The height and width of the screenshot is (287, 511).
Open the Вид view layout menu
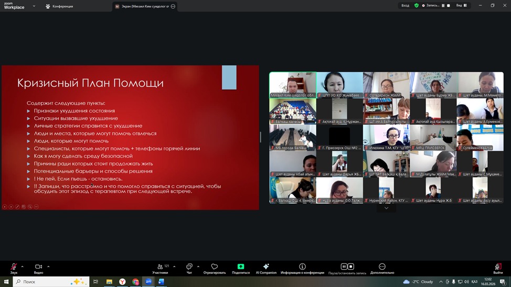click(x=461, y=5)
